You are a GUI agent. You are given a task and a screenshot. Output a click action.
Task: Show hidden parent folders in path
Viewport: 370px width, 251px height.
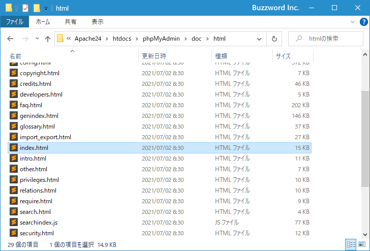tap(69, 39)
